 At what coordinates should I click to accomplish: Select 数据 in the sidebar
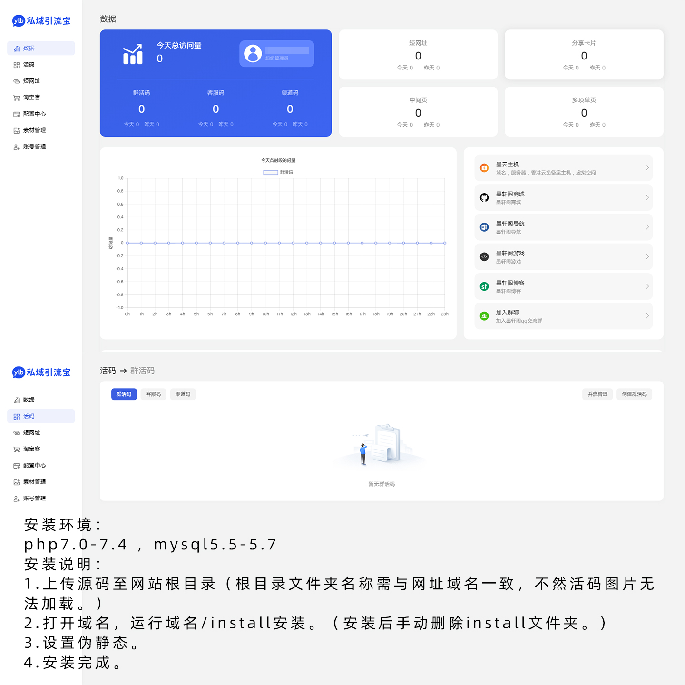click(x=28, y=48)
